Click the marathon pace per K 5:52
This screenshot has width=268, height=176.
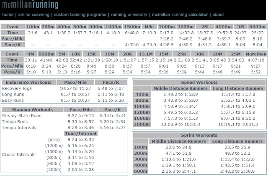coord(256,72)
